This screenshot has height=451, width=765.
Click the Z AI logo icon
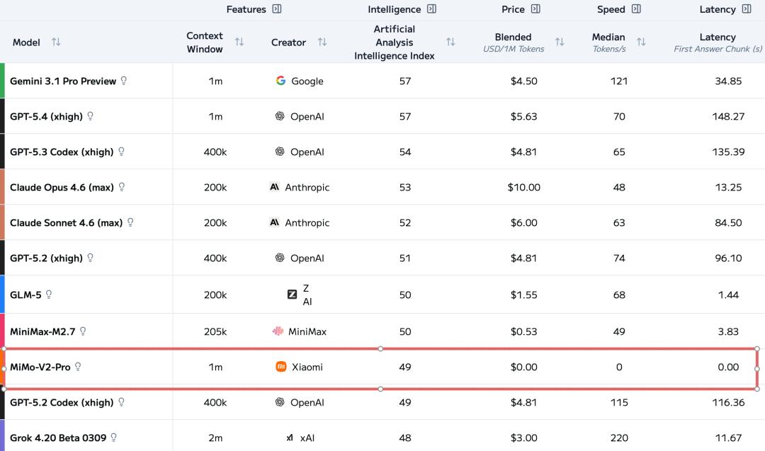click(292, 295)
